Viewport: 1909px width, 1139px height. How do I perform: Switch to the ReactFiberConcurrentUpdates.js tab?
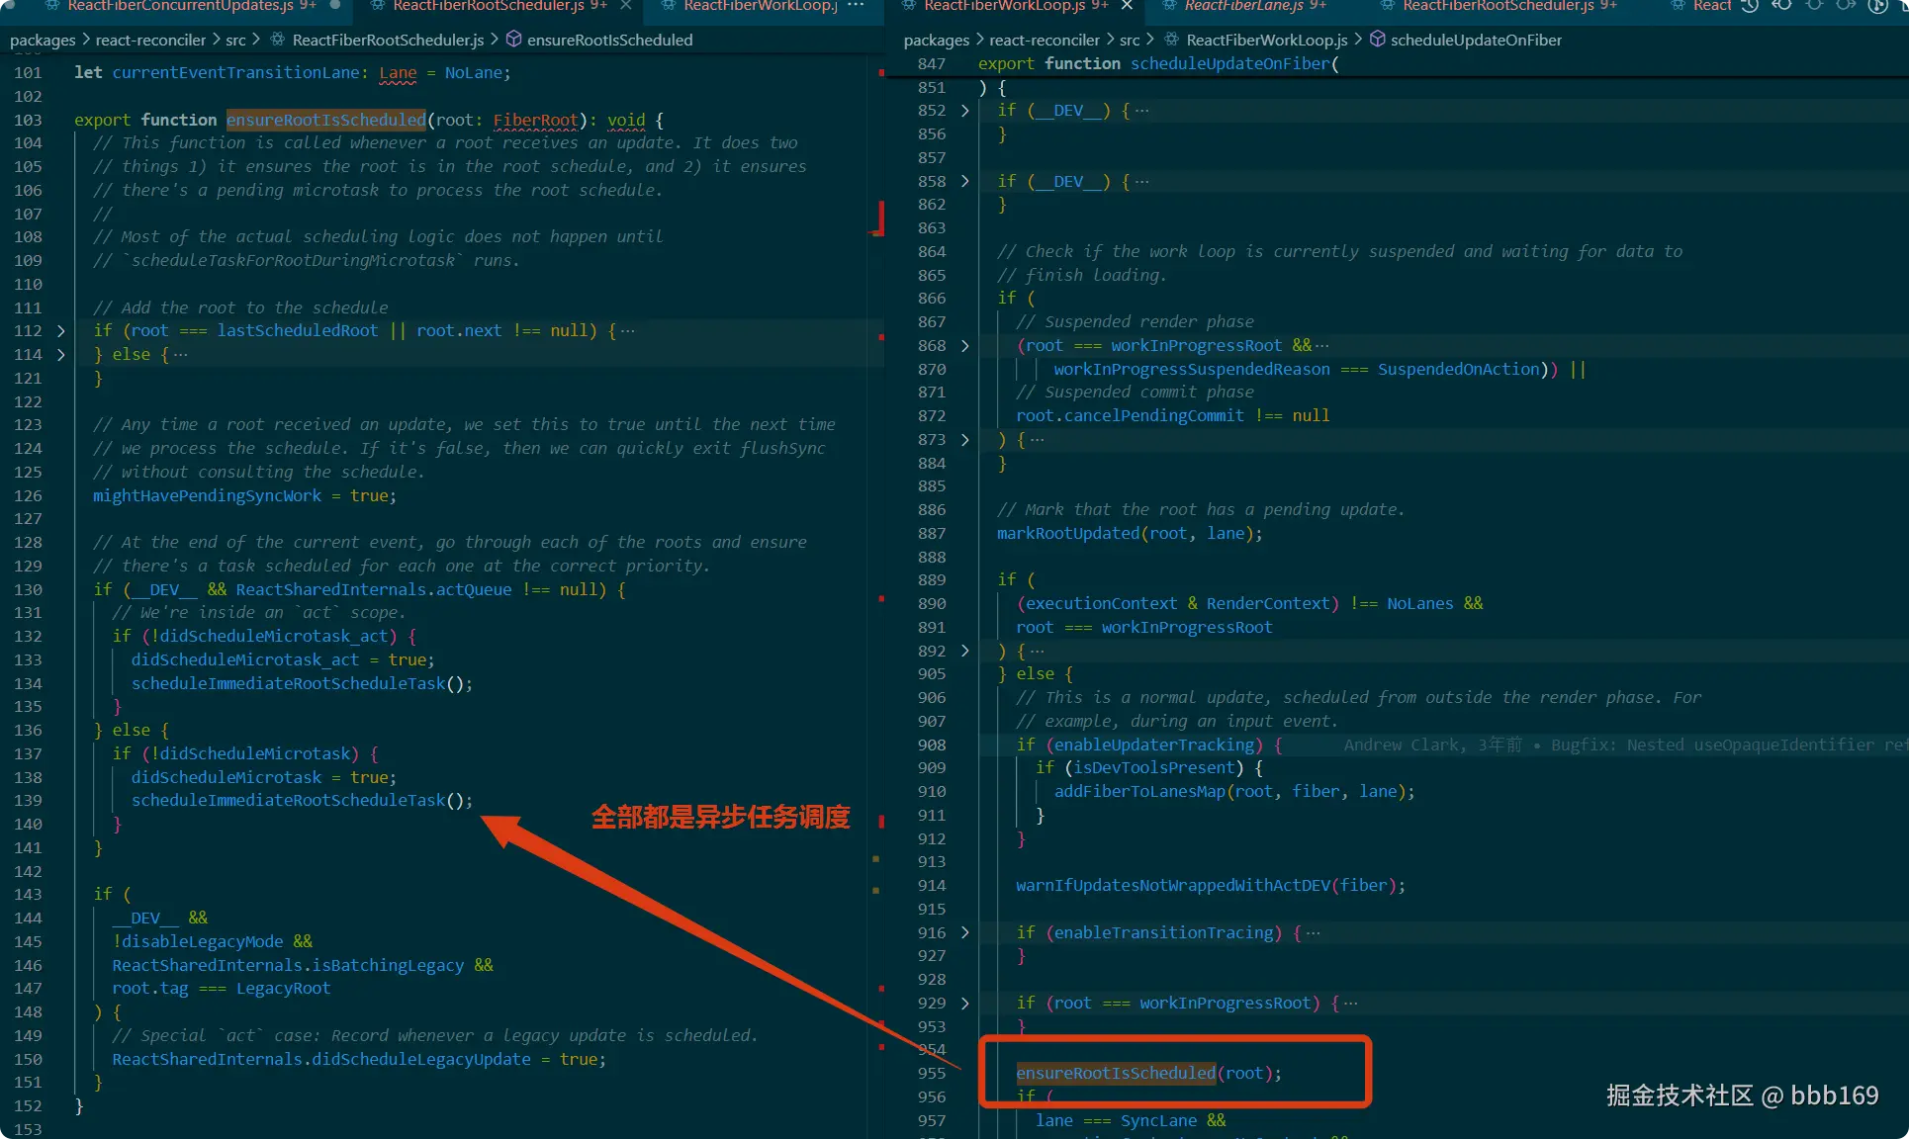[x=180, y=6]
